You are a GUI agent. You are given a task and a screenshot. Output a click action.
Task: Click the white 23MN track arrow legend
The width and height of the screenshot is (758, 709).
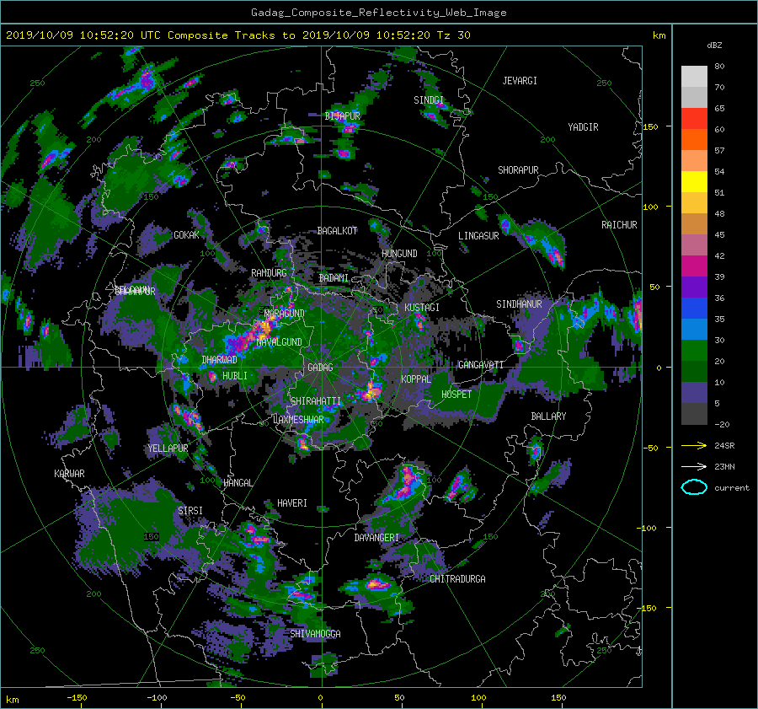[x=694, y=466]
